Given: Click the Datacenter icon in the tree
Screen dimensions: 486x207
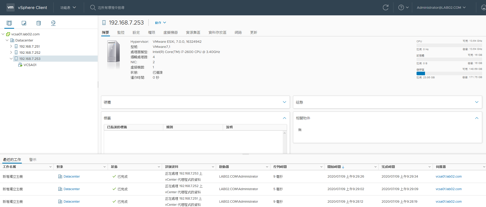Looking at the screenshot, I should point(12,40).
